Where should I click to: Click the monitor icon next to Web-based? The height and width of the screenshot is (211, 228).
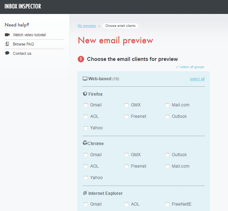coord(85,79)
